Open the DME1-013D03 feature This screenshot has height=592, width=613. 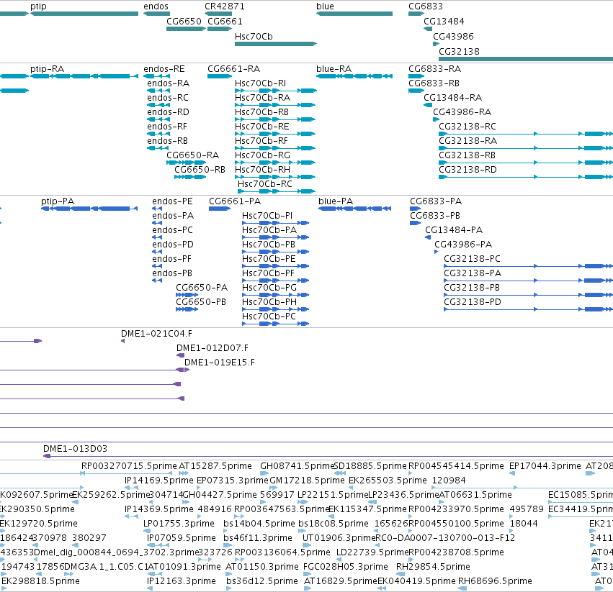click(x=328, y=456)
